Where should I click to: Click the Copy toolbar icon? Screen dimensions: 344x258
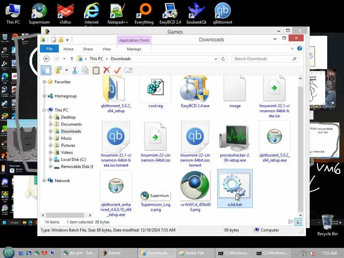point(85,70)
